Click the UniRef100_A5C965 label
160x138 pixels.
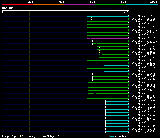143,35
